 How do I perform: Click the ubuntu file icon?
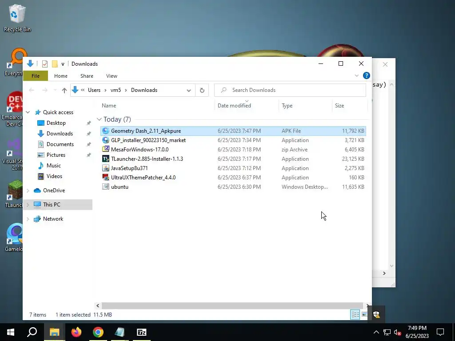[106, 186]
